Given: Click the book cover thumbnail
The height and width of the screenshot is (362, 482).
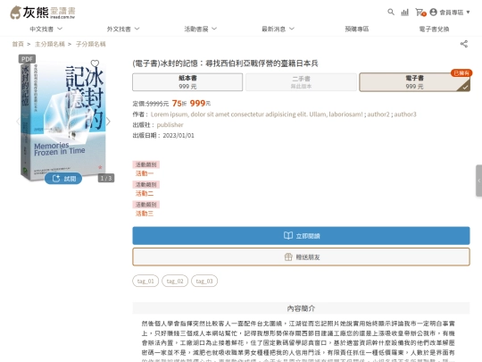Looking at the screenshot, I should point(63,120).
